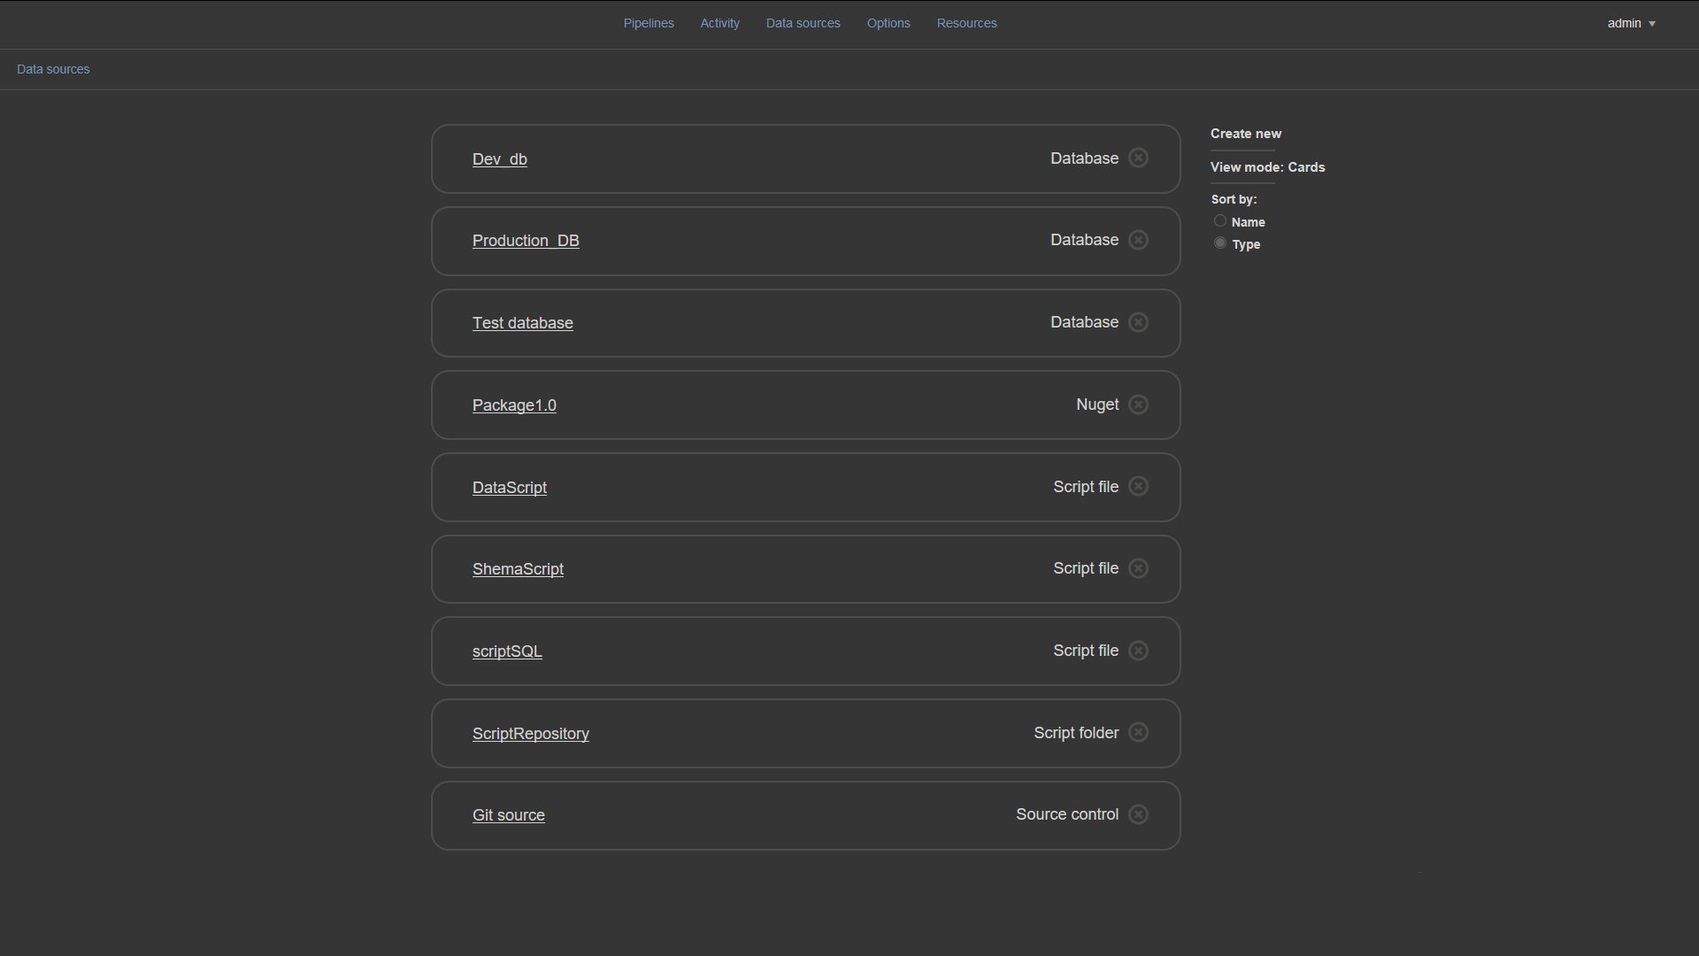Remove the DataScript script file
The height and width of the screenshot is (956, 1699).
[1139, 486]
